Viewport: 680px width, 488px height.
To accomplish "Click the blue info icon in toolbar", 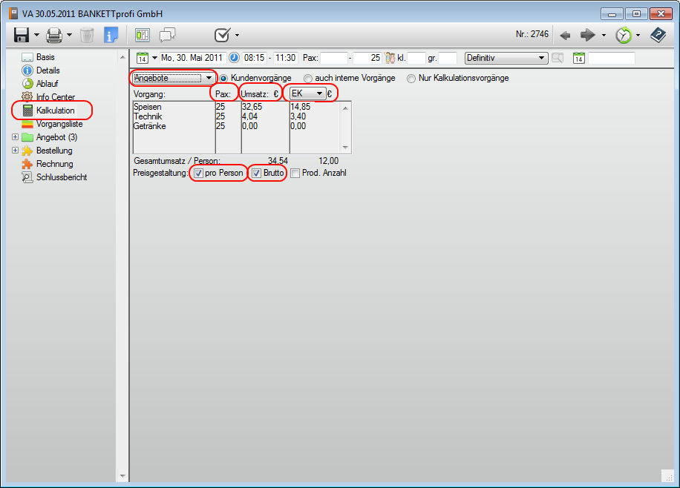I will click(x=111, y=35).
